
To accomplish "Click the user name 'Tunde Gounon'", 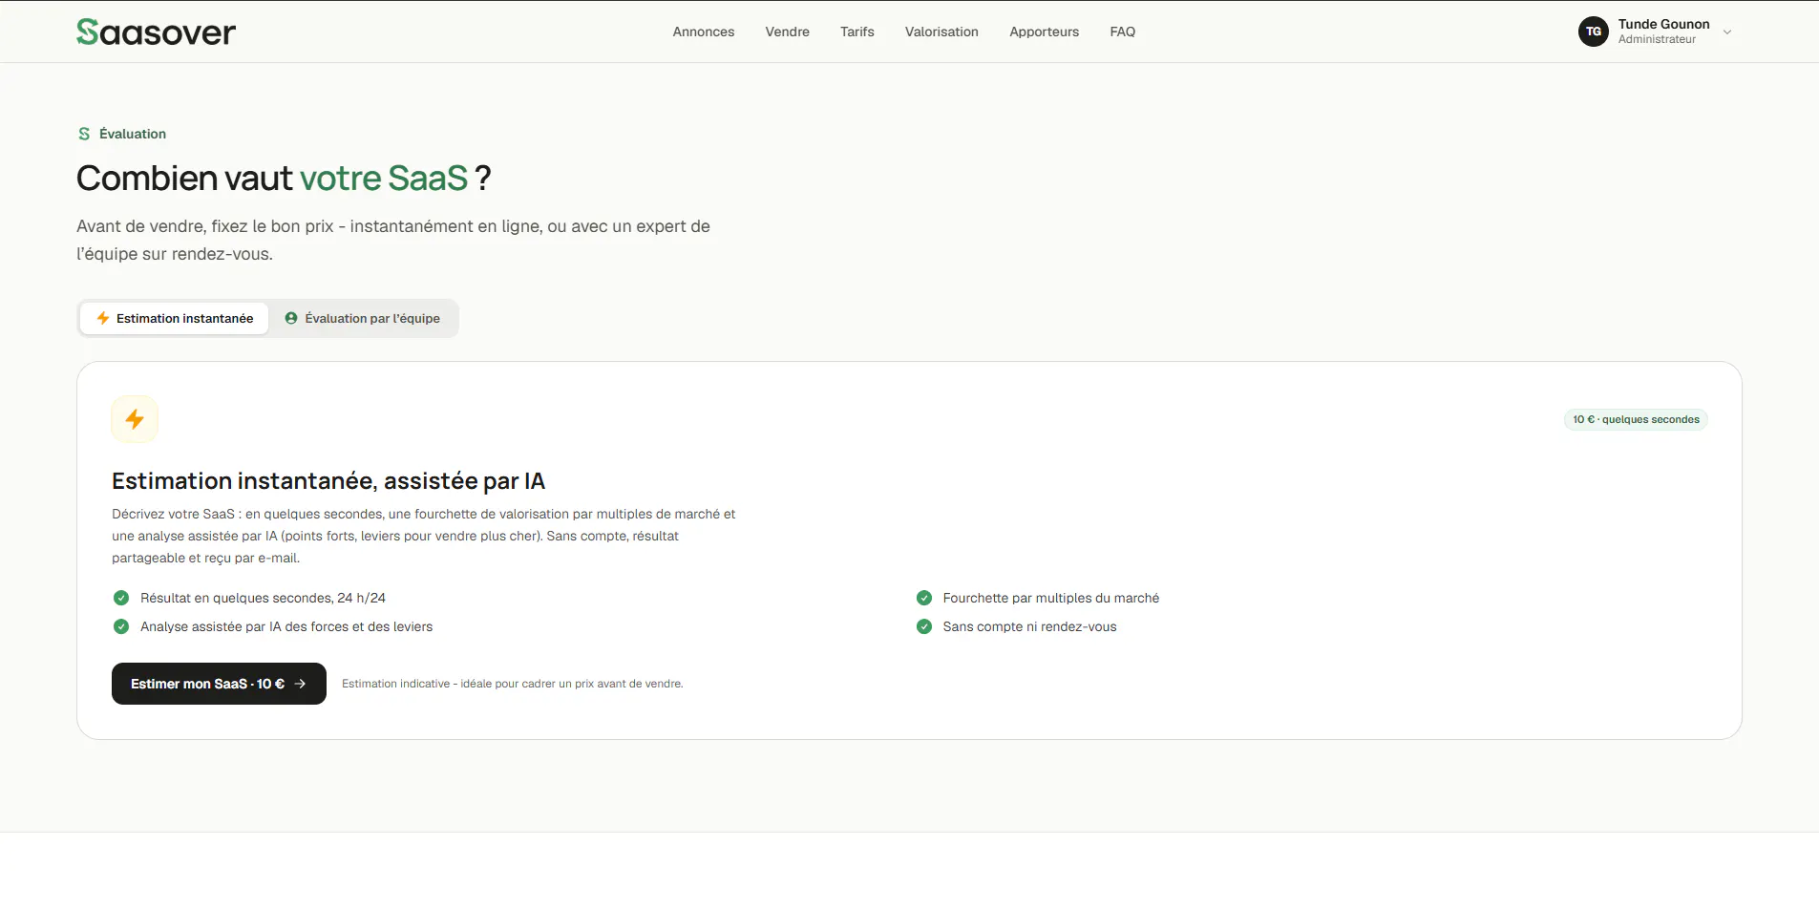I will pos(1663,24).
